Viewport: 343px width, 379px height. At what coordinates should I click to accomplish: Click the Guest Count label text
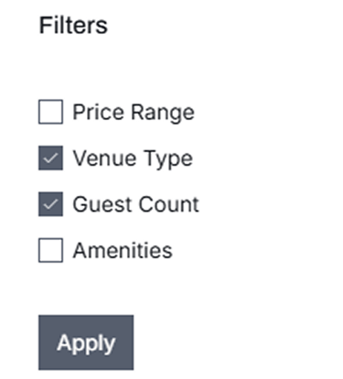pos(135,204)
